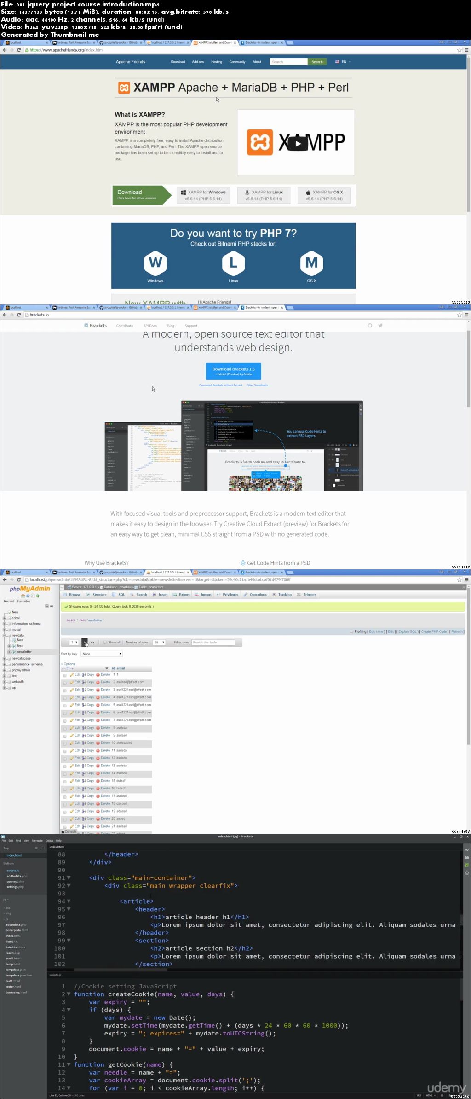
Task: Open the Twitter icon on the brackets.io header
Action: 380,326
